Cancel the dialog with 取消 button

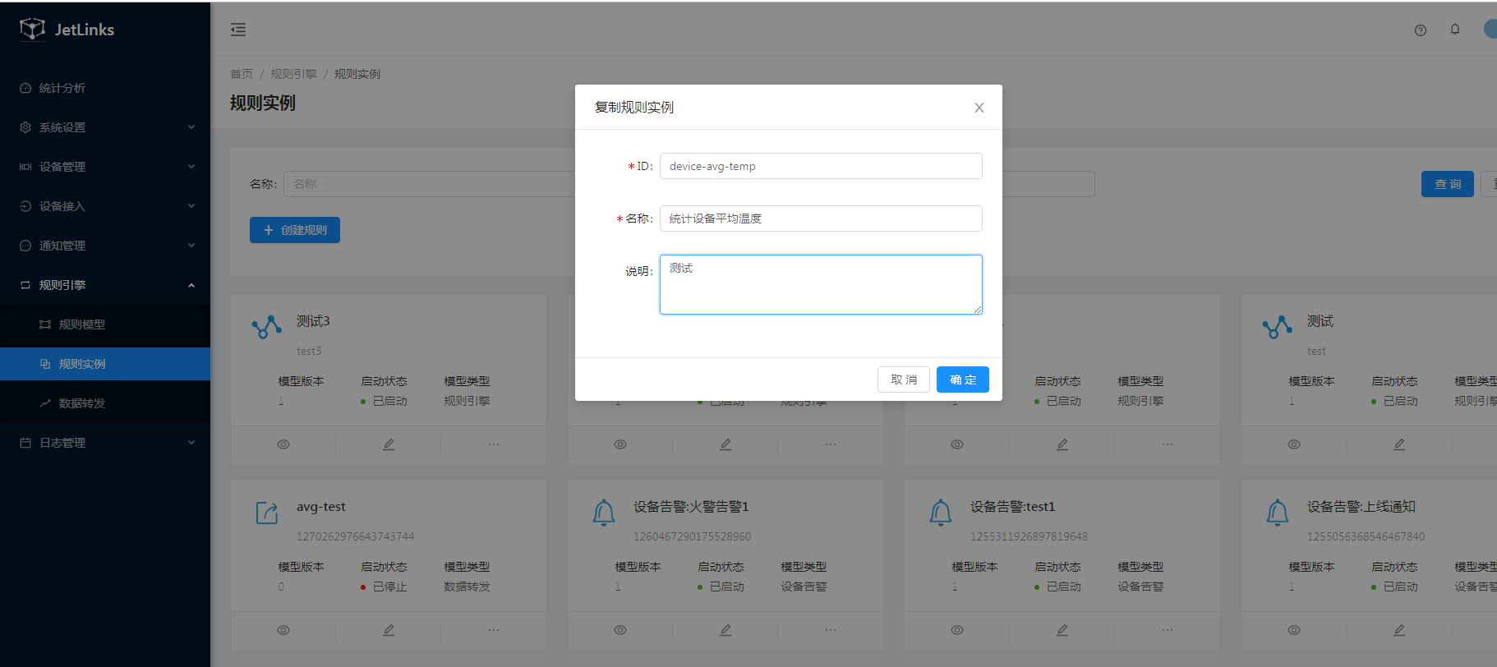(904, 379)
